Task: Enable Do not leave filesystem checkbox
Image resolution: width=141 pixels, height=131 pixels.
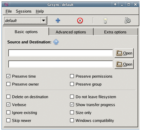Action: [x=72, y=97]
